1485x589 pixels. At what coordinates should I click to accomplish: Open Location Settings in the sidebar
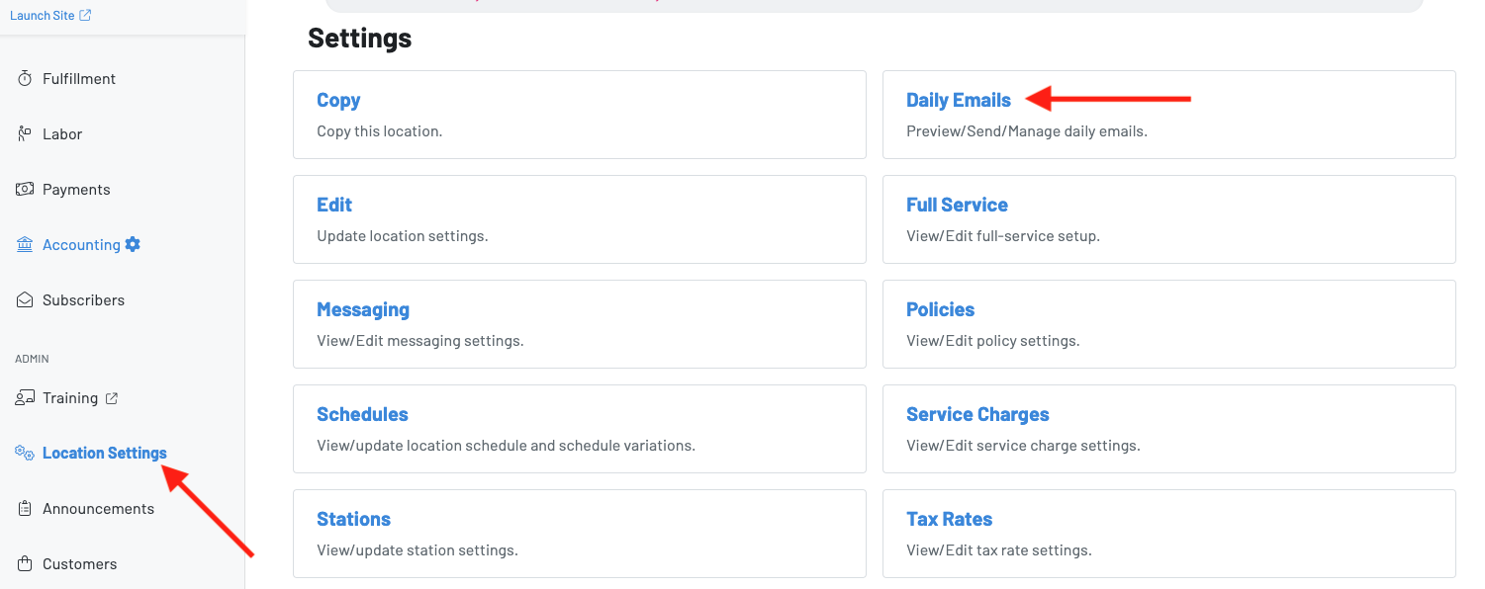coord(104,454)
